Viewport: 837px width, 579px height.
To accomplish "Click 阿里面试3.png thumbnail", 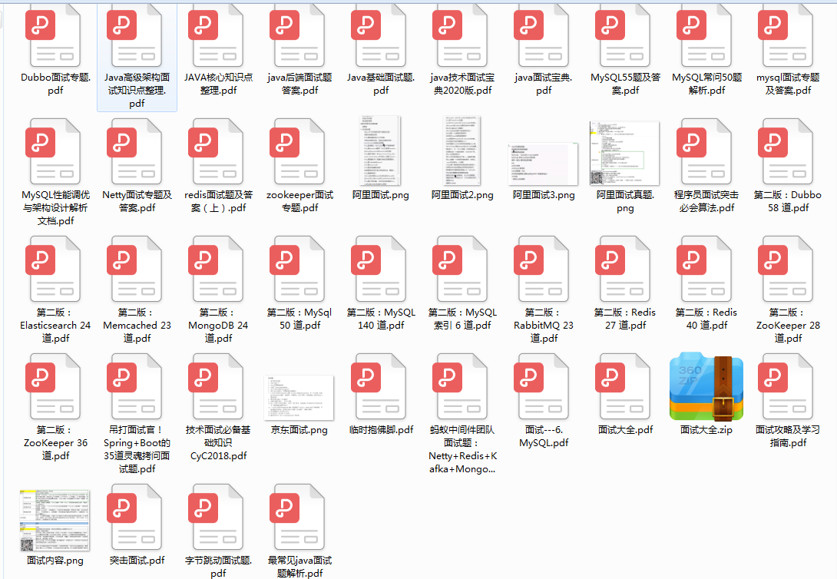I will 544,164.
